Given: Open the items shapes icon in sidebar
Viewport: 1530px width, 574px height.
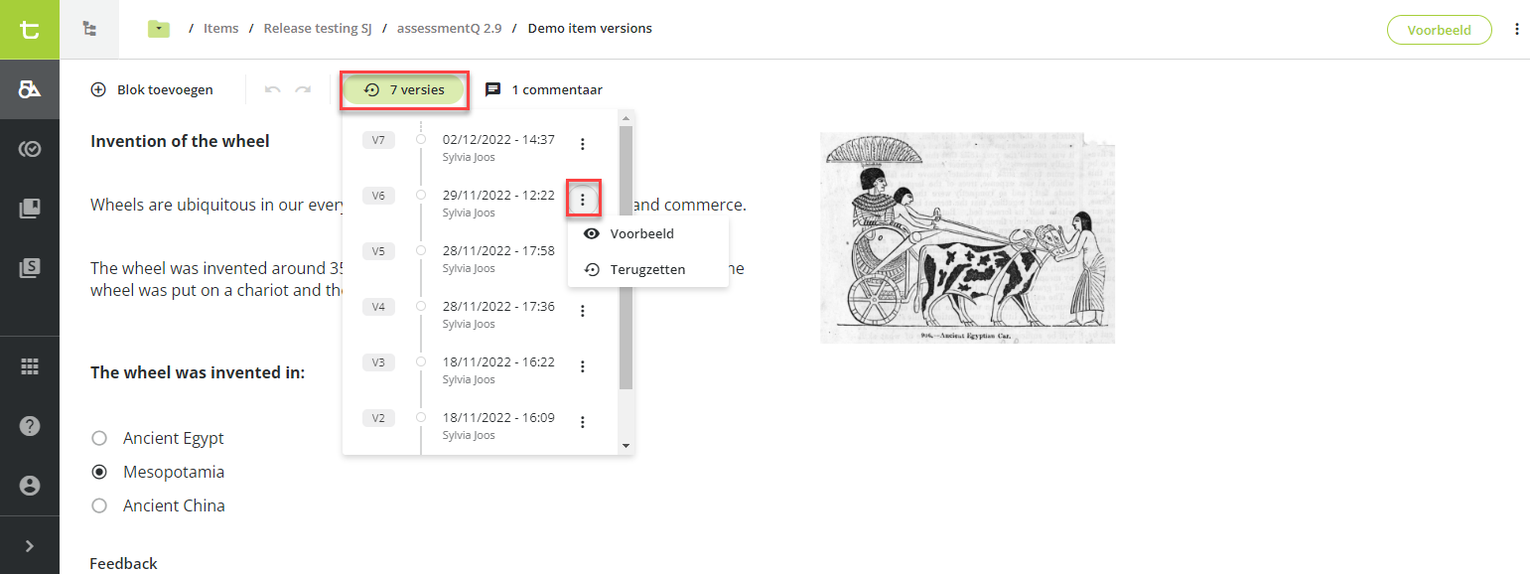Looking at the screenshot, I should pos(30,89).
